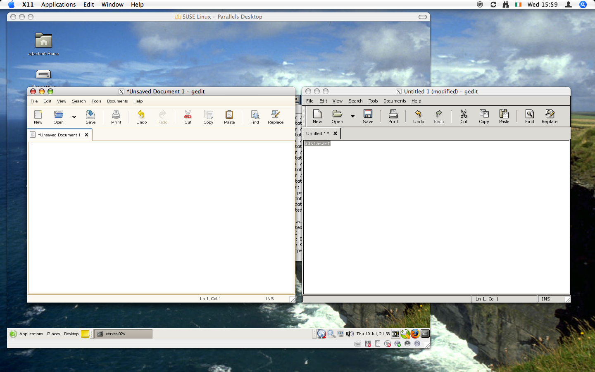595x372 pixels.
Task: Open Help menu in Unsaved Document gedit
Action: click(x=138, y=101)
